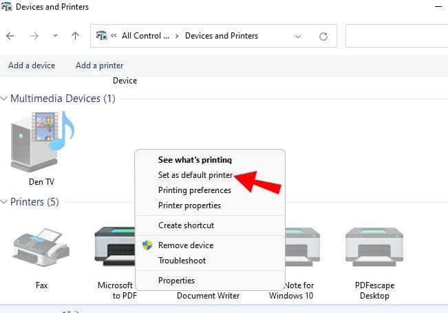Image resolution: width=448 pixels, height=313 pixels.
Task: Select the Printers (5) heading
Action: [x=34, y=202]
